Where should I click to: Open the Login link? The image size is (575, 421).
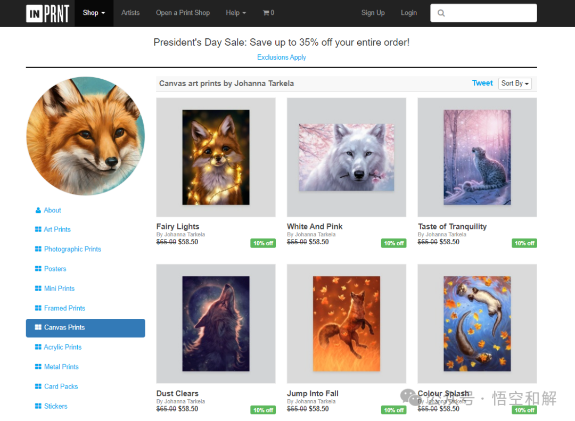pyautogui.click(x=409, y=13)
